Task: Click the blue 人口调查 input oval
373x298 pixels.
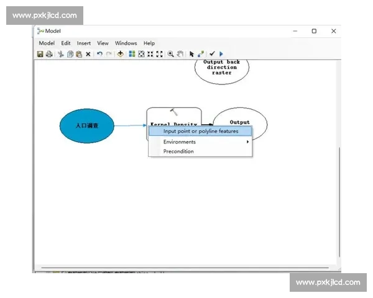Action: click(x=86, y=125)
